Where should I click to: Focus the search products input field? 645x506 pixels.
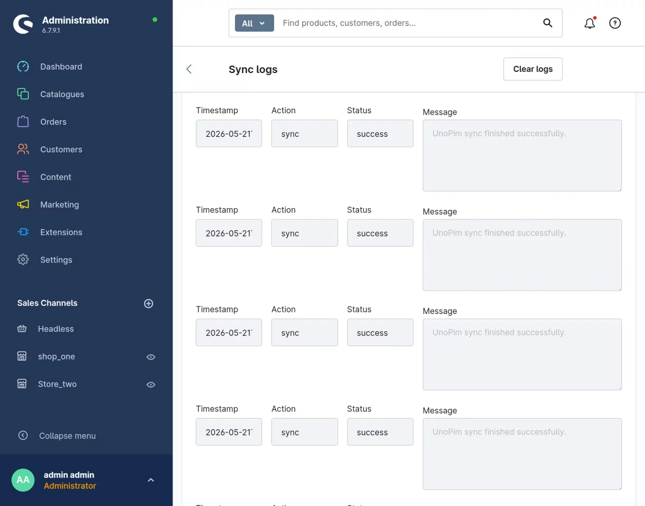408,23
